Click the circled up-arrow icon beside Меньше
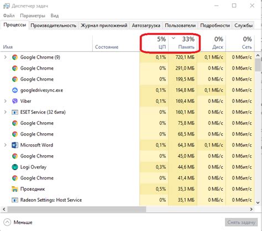This screenshot has height=231, width=262. coord(7,222)
